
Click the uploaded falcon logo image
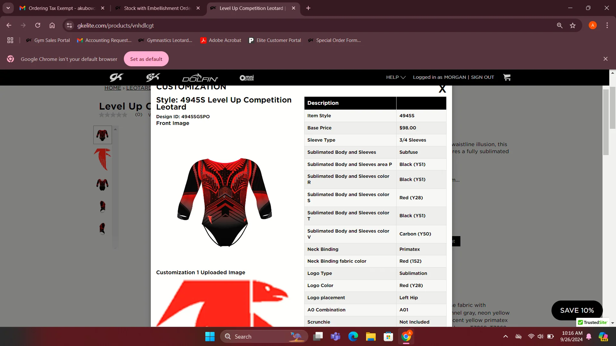(x=222, y=303)
